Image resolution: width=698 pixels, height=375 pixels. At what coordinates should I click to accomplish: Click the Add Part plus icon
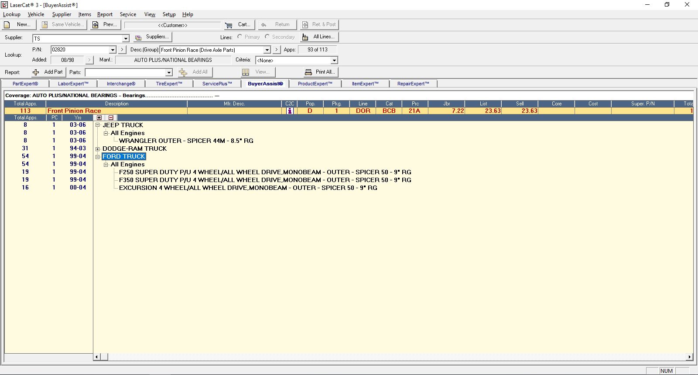36,72
